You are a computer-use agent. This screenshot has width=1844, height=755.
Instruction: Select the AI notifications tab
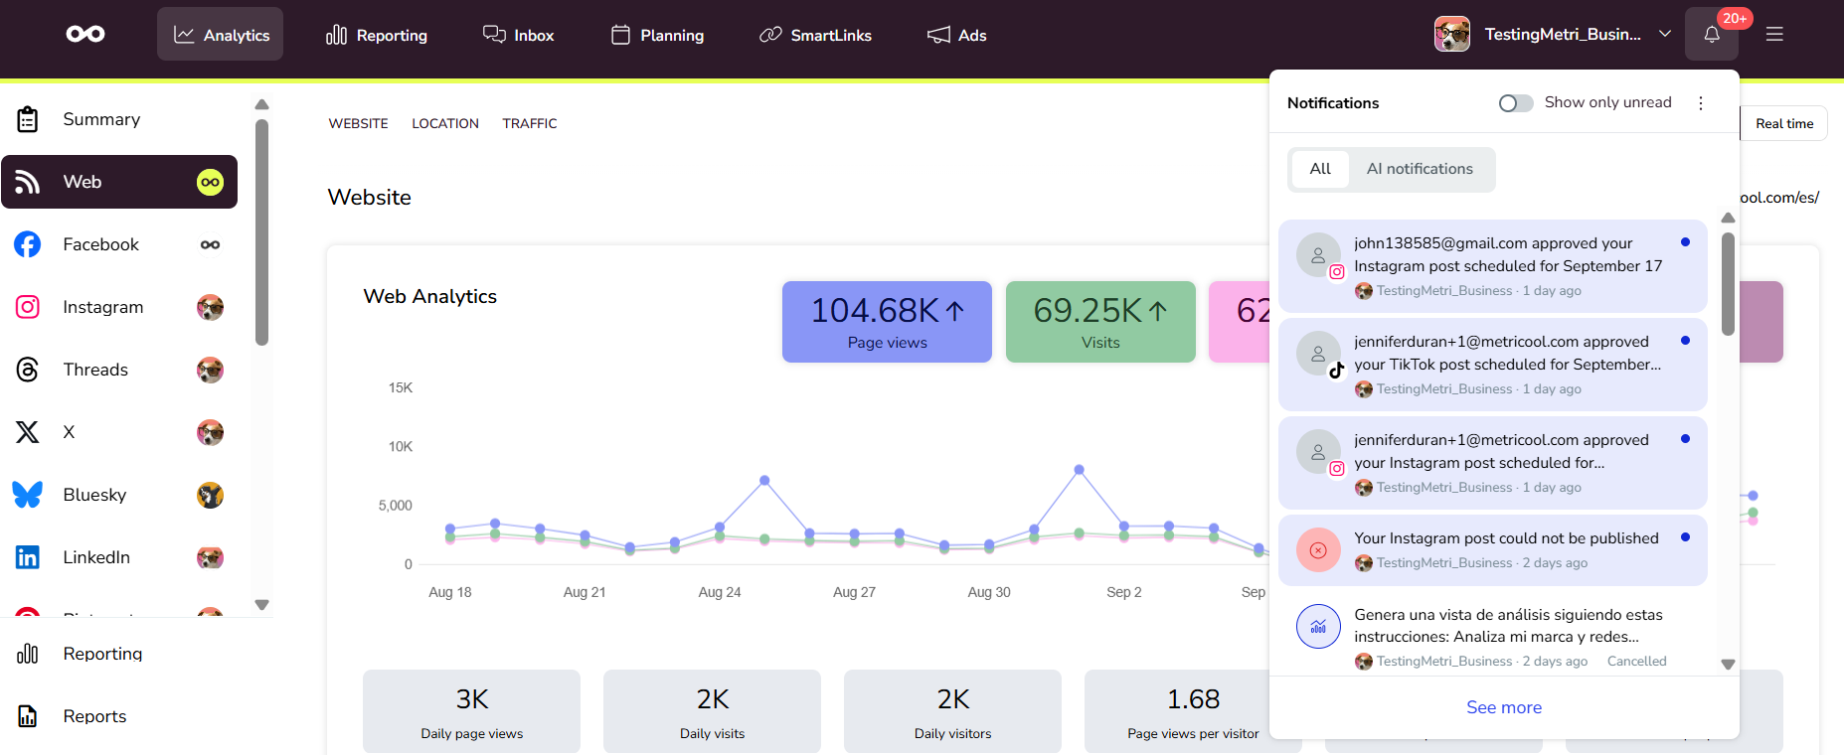pyautogui.click(x=1420, y=169)
